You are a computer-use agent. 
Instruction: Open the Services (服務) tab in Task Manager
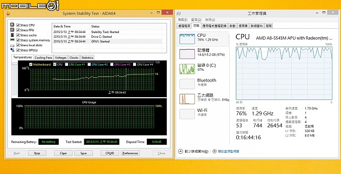[269, 26]
